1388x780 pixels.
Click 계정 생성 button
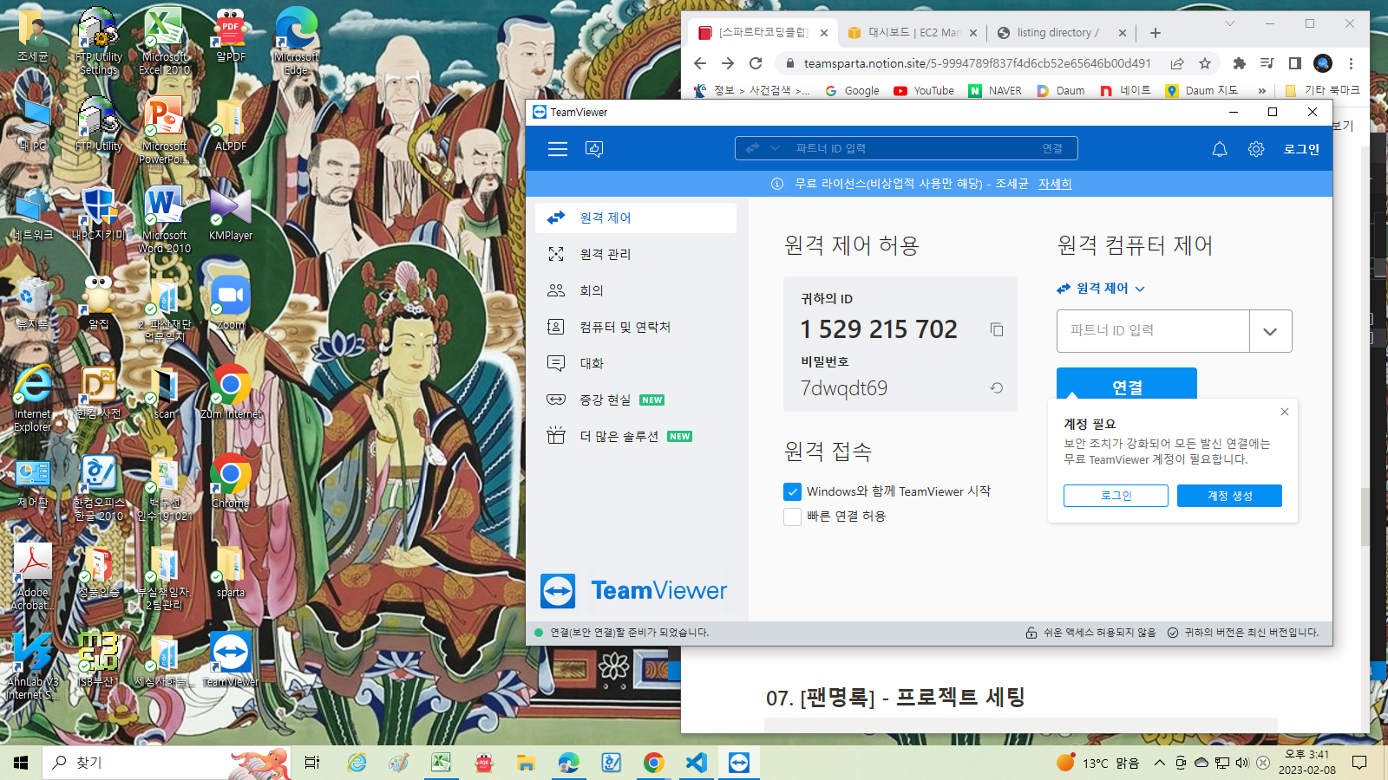click(1229, 496)
